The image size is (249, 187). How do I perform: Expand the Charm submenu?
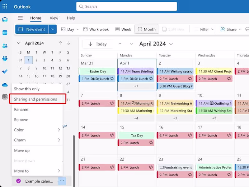pos(59,140)
